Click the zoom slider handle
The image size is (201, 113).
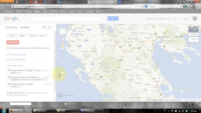coord(62,64)
